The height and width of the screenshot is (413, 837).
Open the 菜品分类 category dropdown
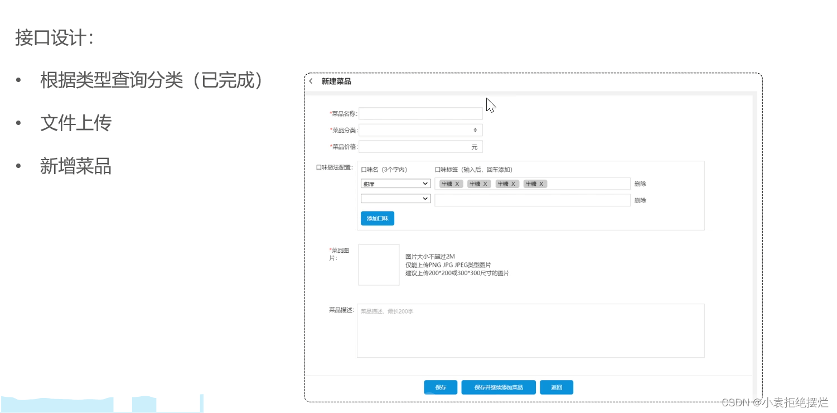418,129
